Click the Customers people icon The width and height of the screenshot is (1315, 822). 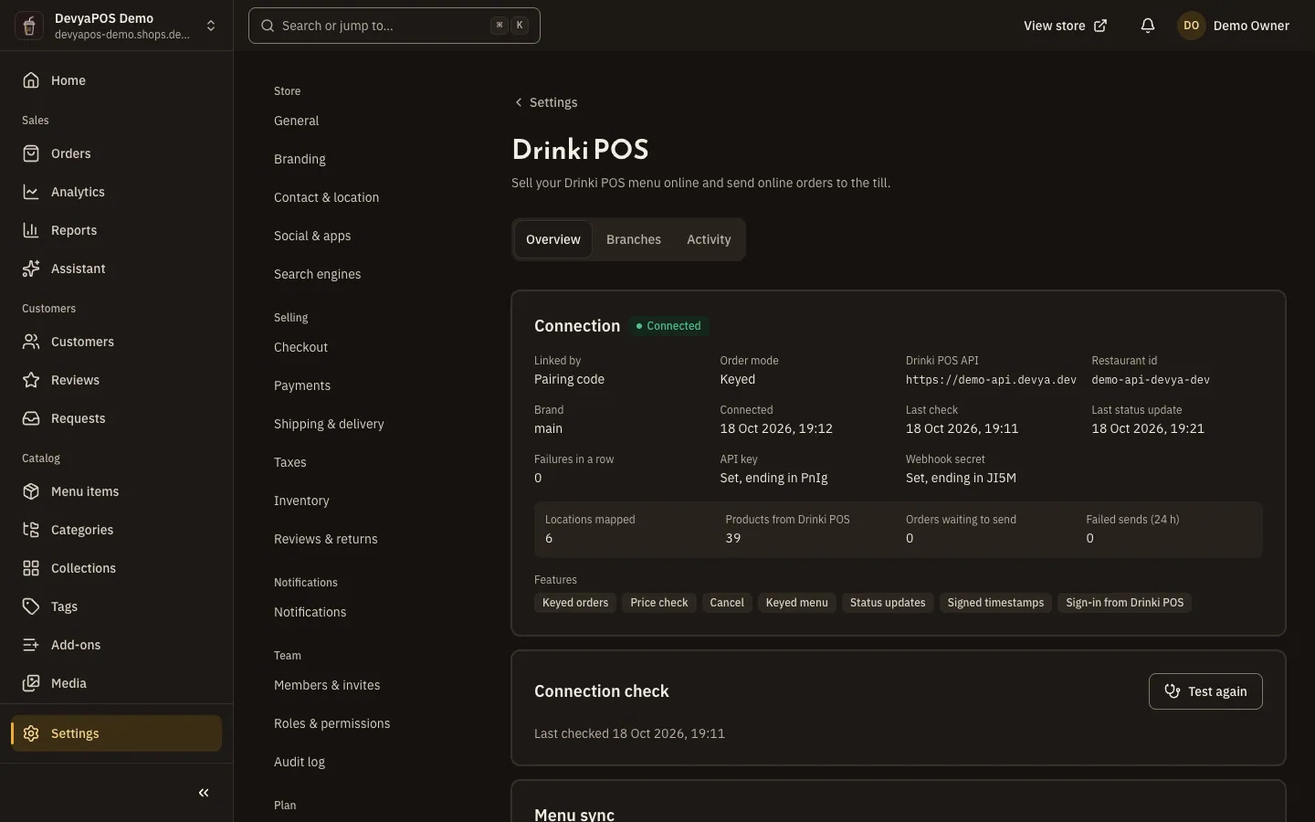click(31, 342)
